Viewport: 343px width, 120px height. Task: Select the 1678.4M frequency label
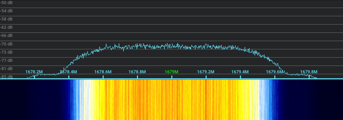click(68, 72)
